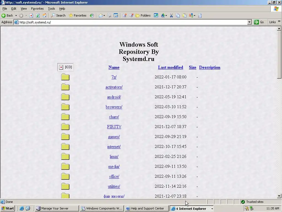The width and height of the screenshot is (282, 212).
Task: Open the activators/ folder link
Action: (x=114, y=87)
